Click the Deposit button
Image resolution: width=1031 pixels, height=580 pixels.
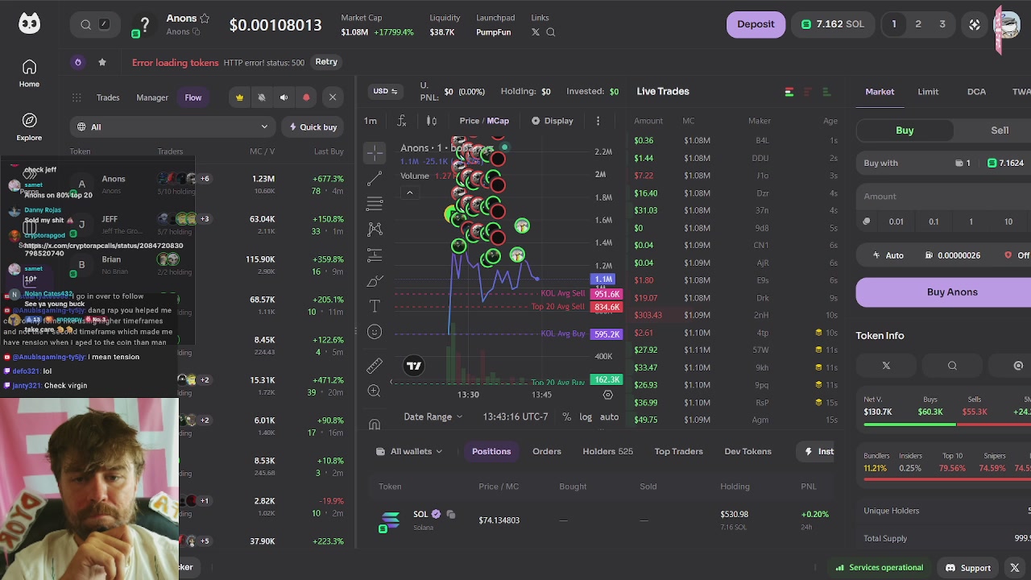(x=756, y=24)
